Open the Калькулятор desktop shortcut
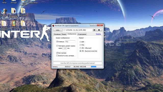Image resolution: width=163 pixels, height=92 pixels. 33,2
